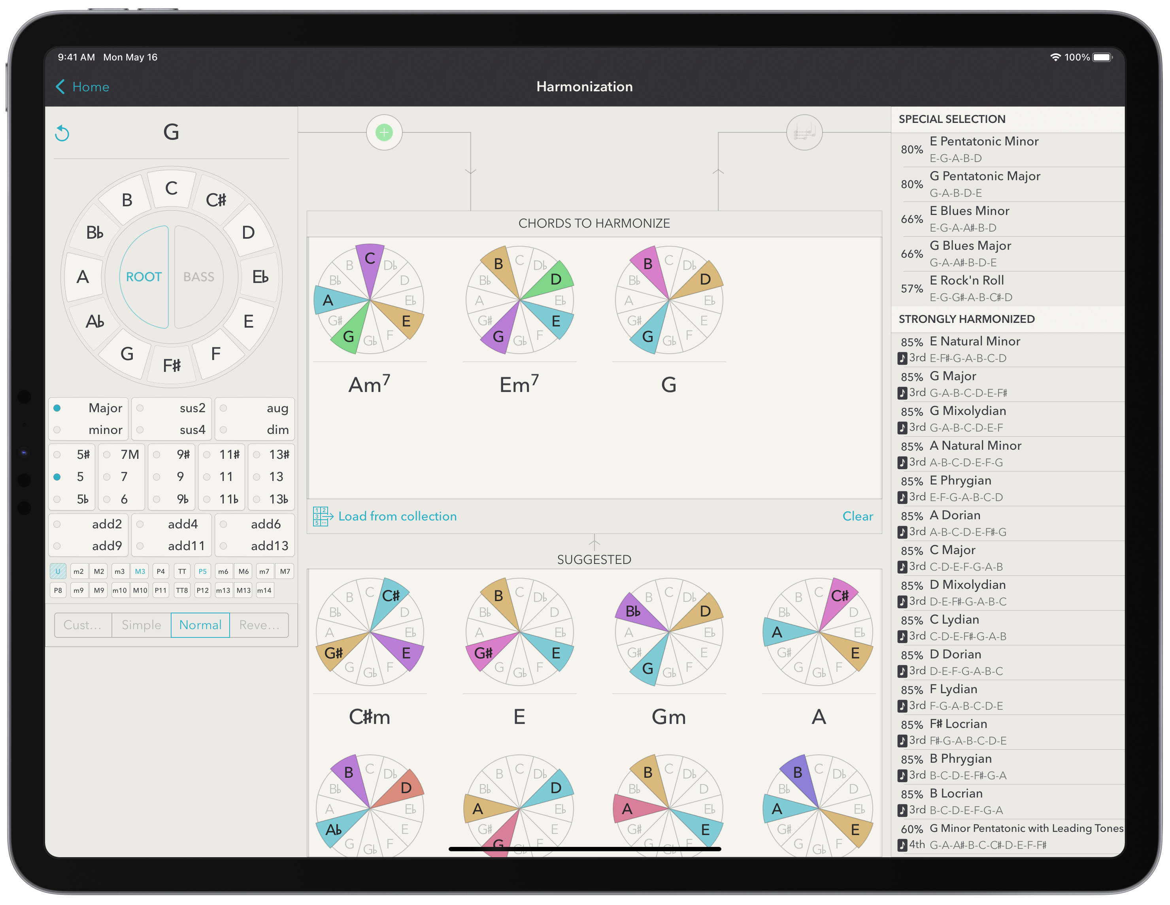
Task: Tap the m7 interval button
Action: 264,571
